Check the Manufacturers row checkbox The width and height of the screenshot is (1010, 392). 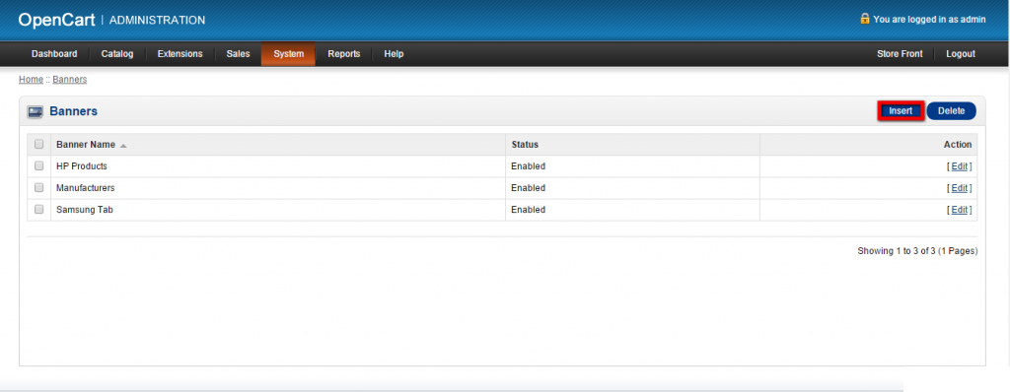38,188
